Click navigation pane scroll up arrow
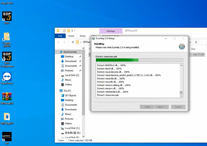The width and height of the screenshot is (207, 146). [83, 48]
